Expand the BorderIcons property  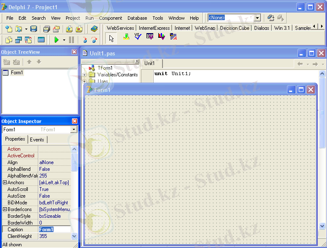click(5, 209)
